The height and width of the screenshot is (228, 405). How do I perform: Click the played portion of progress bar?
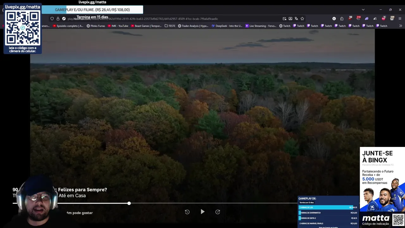[x=71, y=203]
